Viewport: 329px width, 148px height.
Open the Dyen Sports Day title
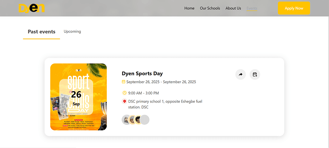(x=142, y=73)
